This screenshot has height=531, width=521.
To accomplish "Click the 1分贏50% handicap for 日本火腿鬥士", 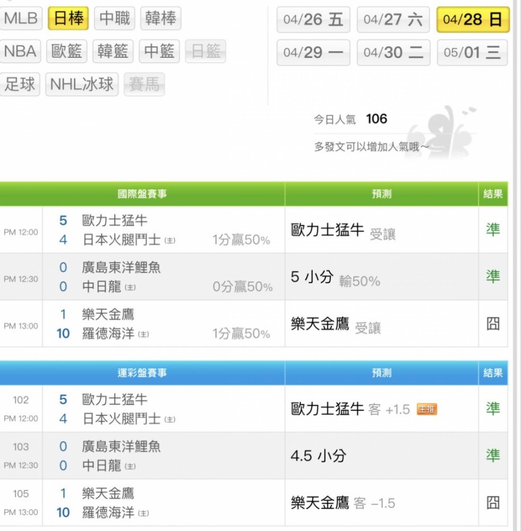I will [241, 240].
